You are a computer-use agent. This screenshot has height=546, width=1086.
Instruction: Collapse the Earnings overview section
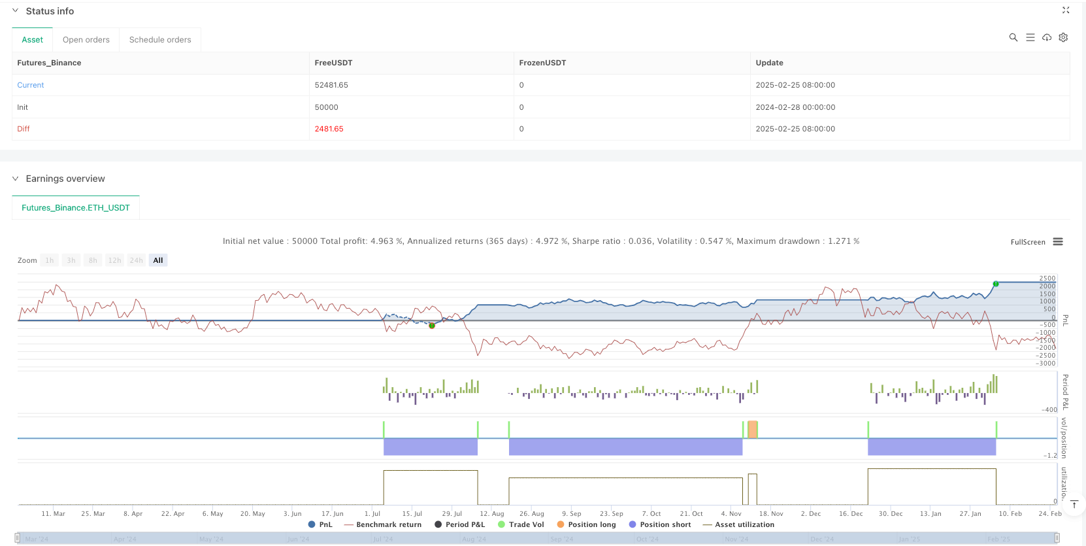pos(15,179)
